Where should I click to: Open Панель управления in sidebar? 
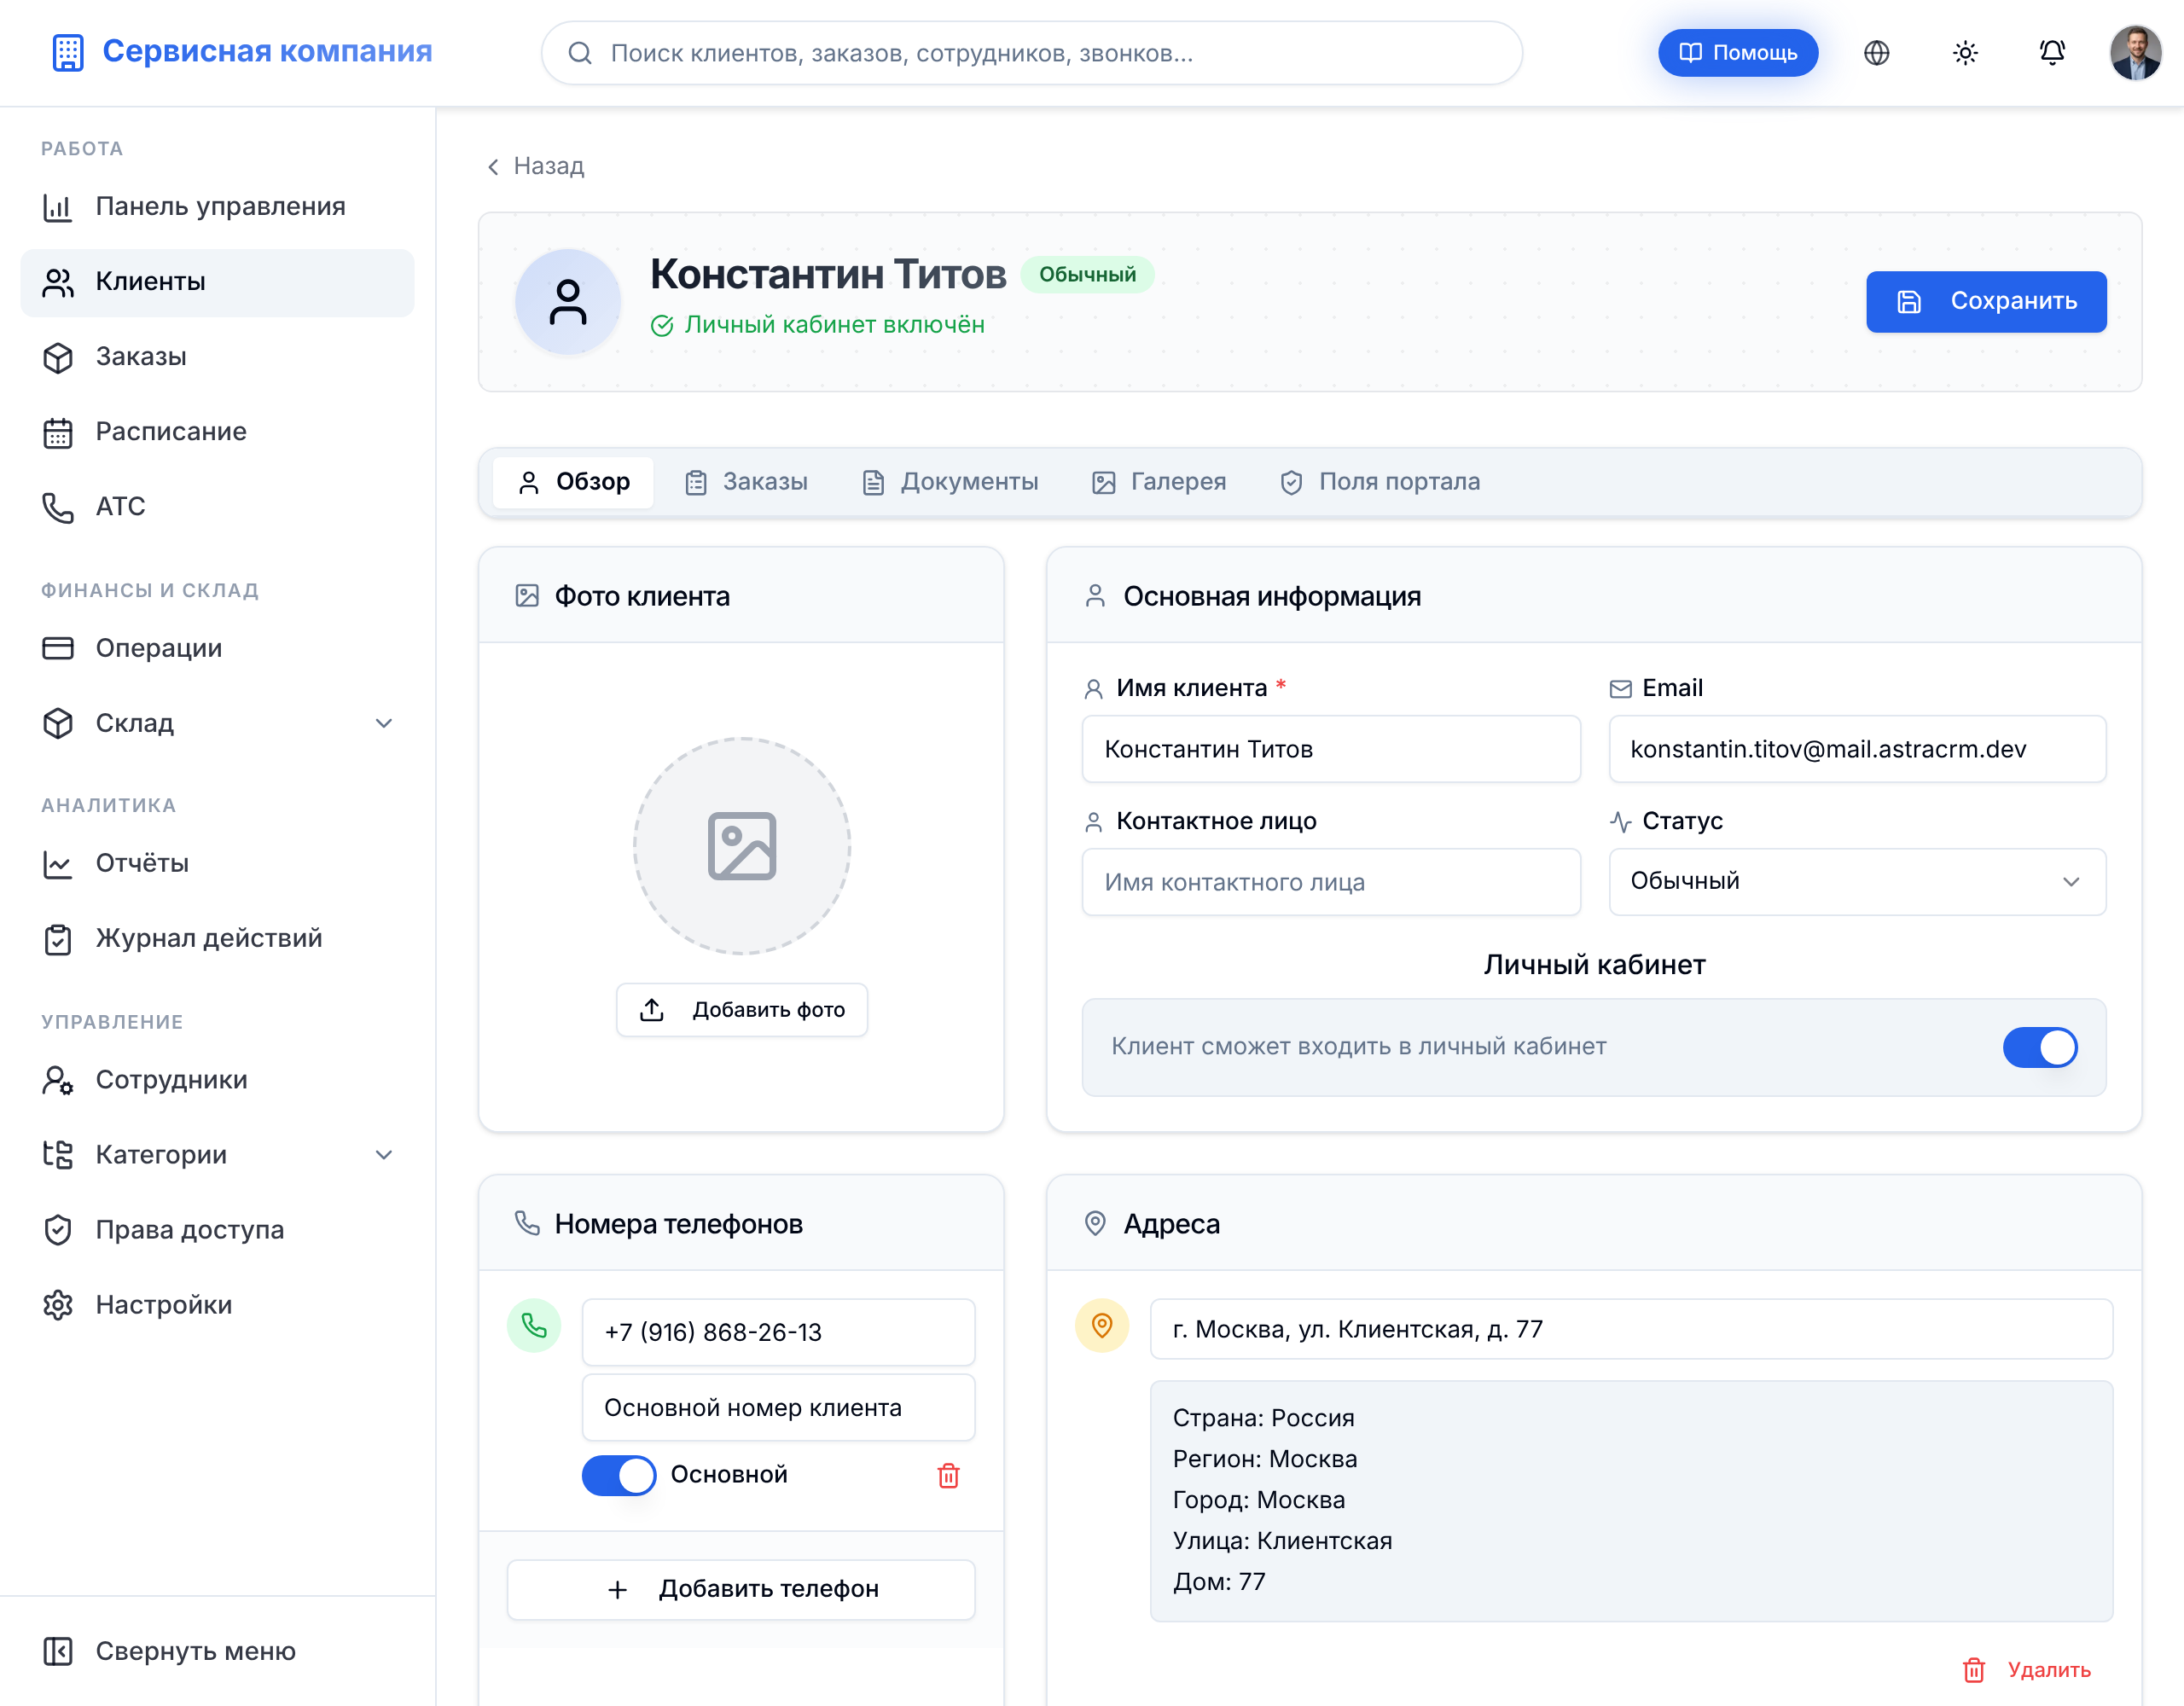coord(217,207)
